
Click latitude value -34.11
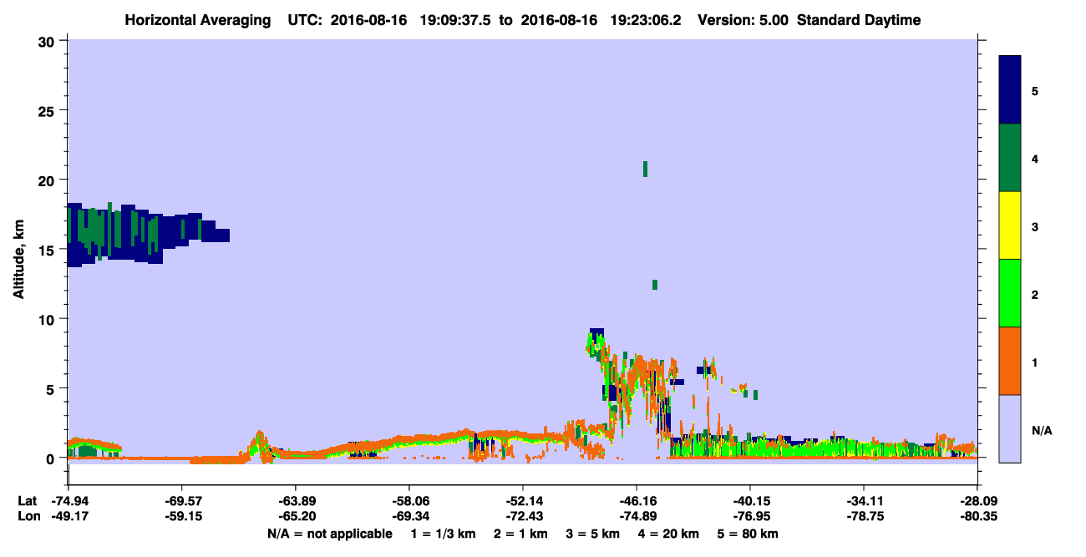(x=863, y=501)
